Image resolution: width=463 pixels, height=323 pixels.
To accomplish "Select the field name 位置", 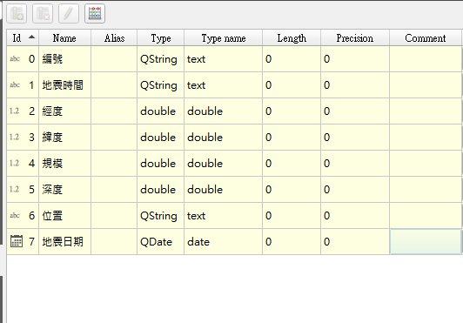I will click(x=52, y=215).
